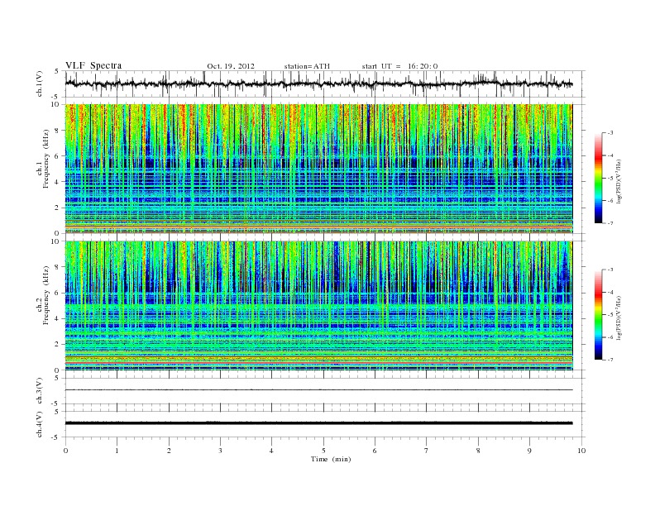Click the ch.3 flat voltage trace
Viewport: 655px width, 506px height.
point(318,390)
